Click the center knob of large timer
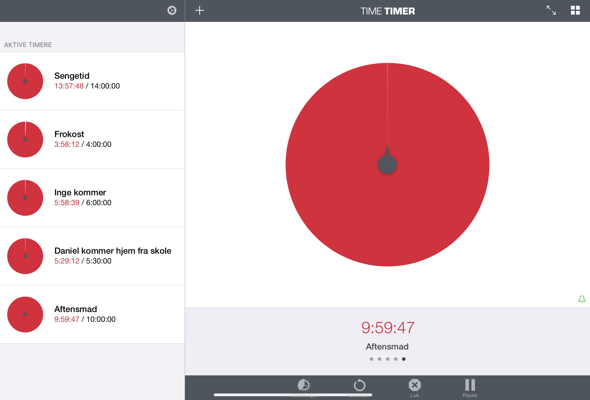This screenshot has width=590, height=400. coord(387,164)
